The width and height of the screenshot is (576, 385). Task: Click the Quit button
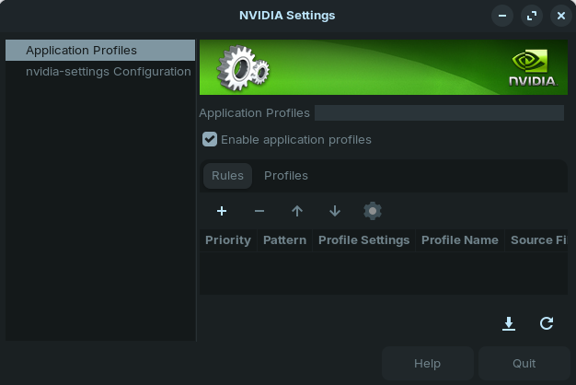[x=524, y=363]
